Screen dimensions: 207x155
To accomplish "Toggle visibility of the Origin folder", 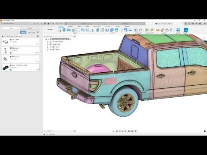I will 50,47.
